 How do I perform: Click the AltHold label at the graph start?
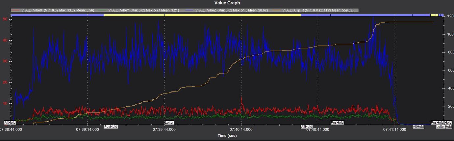coord(10,123)
